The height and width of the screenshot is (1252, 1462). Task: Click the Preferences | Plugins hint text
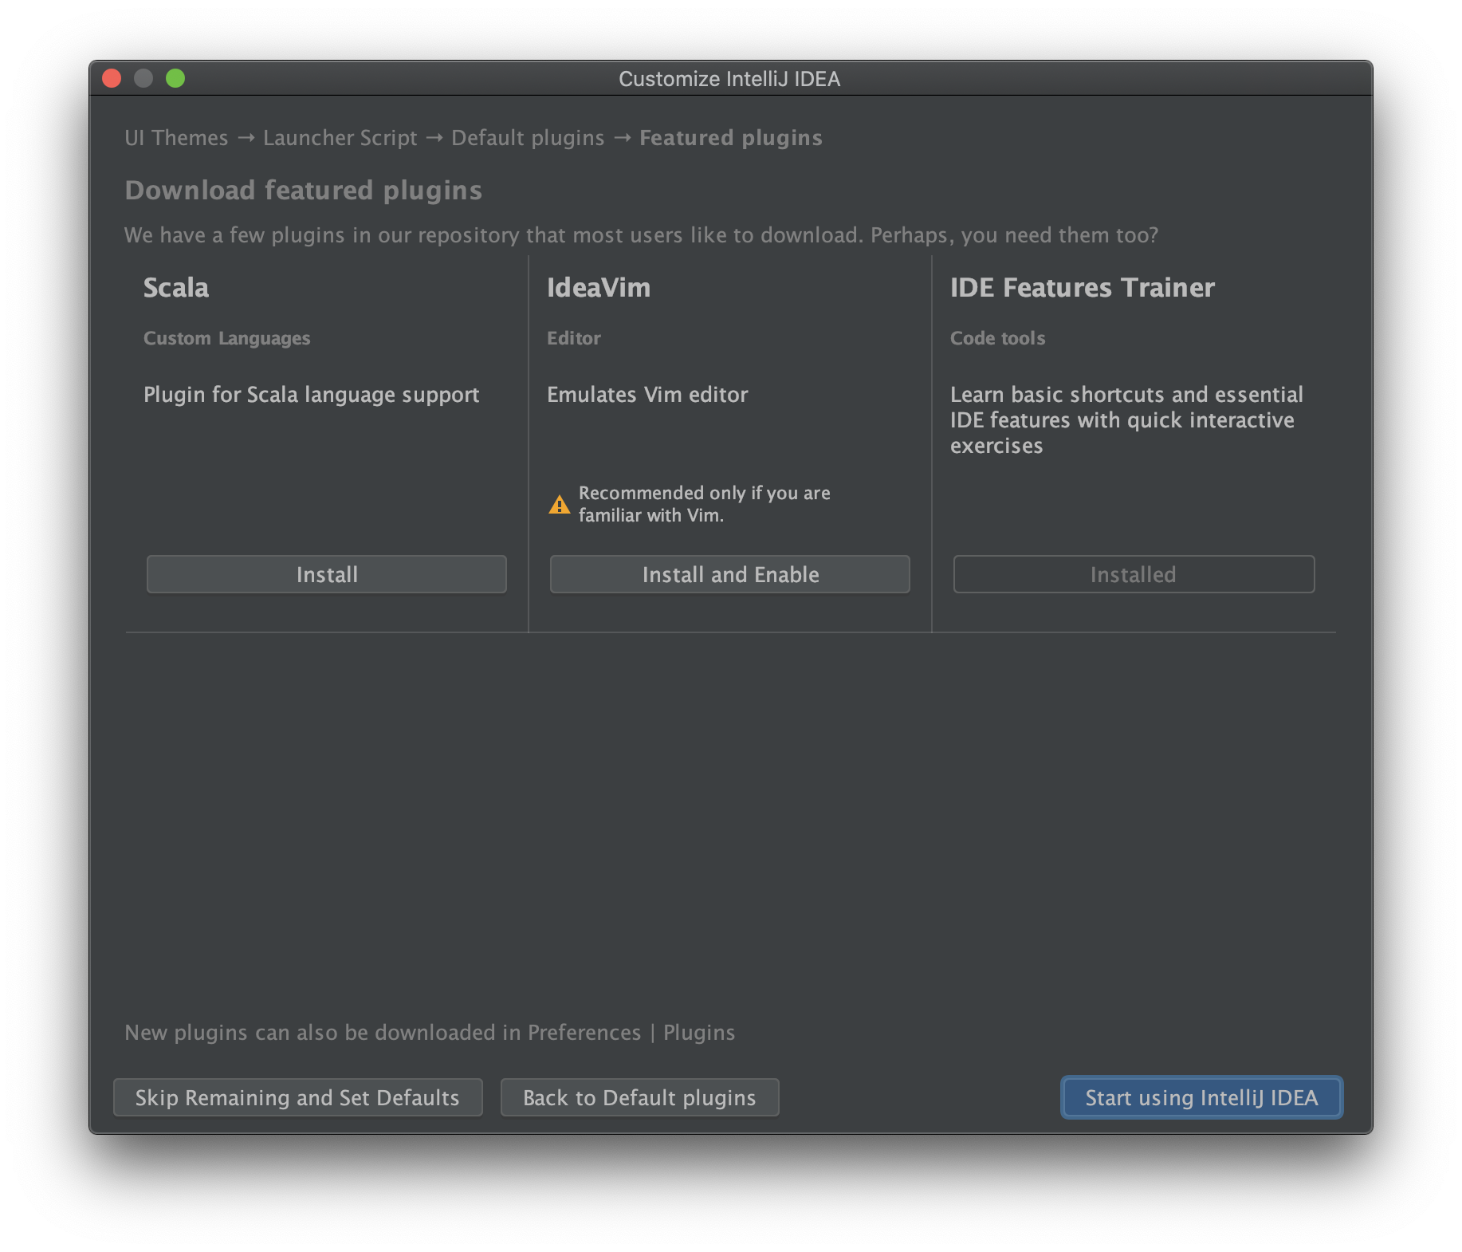click(x=430, y=1032)
